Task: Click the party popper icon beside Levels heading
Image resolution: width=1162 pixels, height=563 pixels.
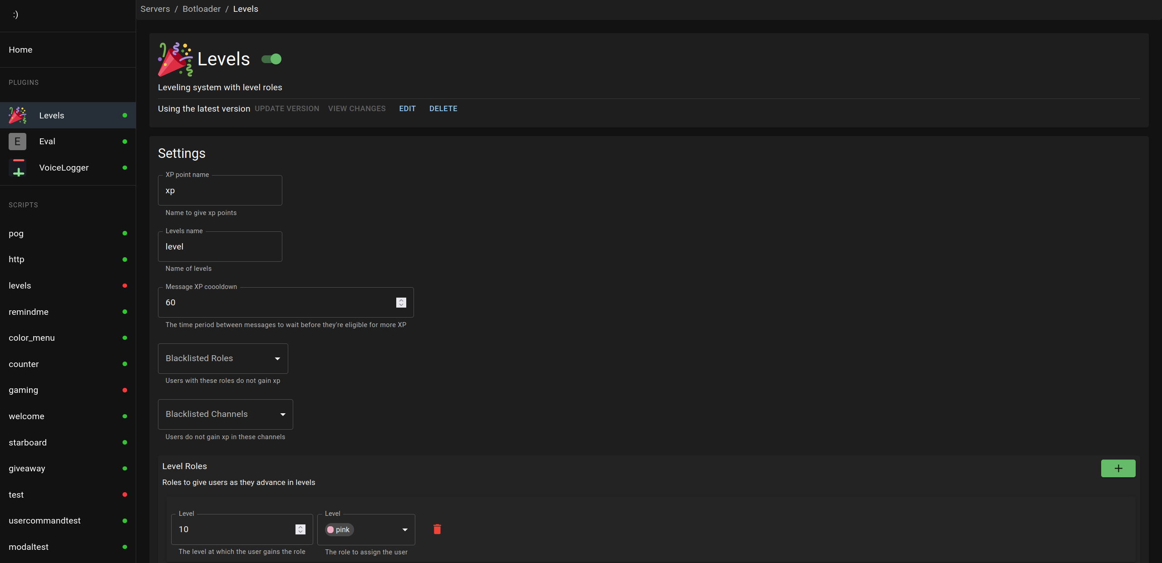Action: pyautogui.click(x=174, y=59)
